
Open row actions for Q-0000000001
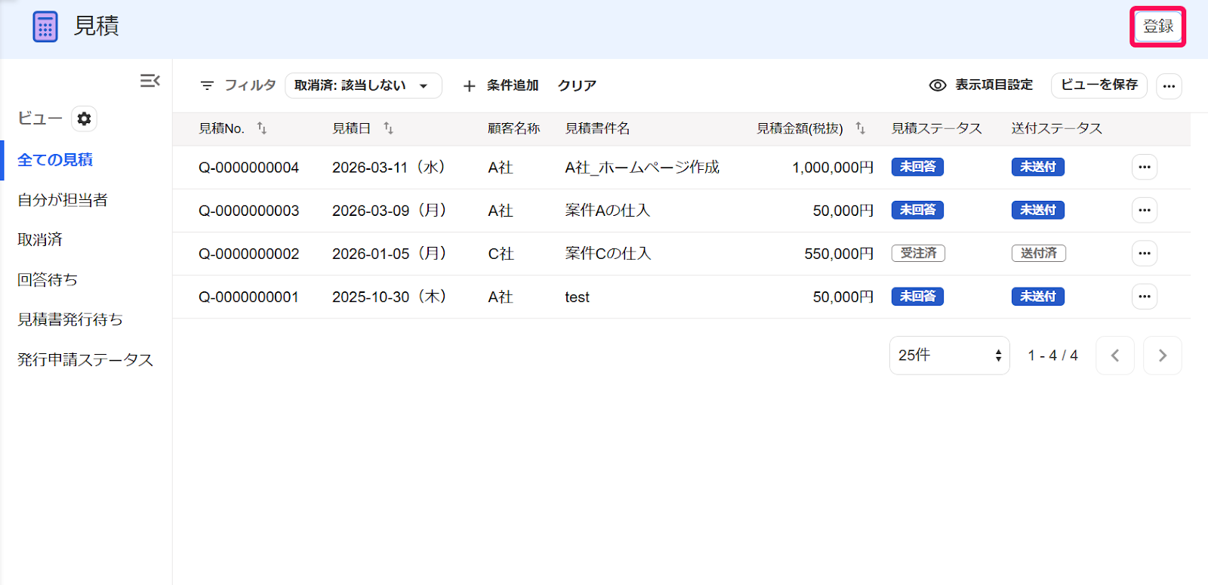(x=1145, y=297)
